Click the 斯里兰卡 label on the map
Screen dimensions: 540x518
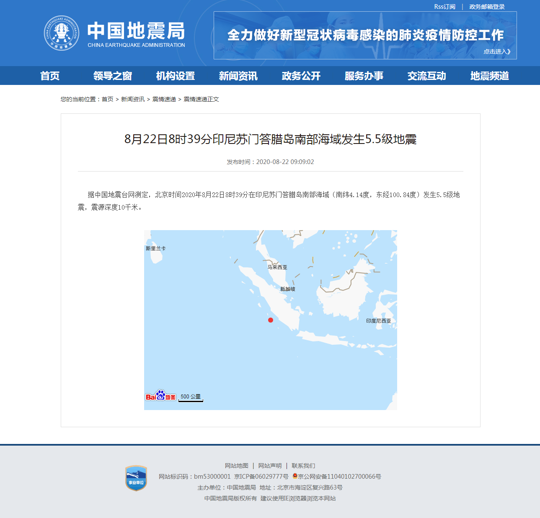coord(156,248)
